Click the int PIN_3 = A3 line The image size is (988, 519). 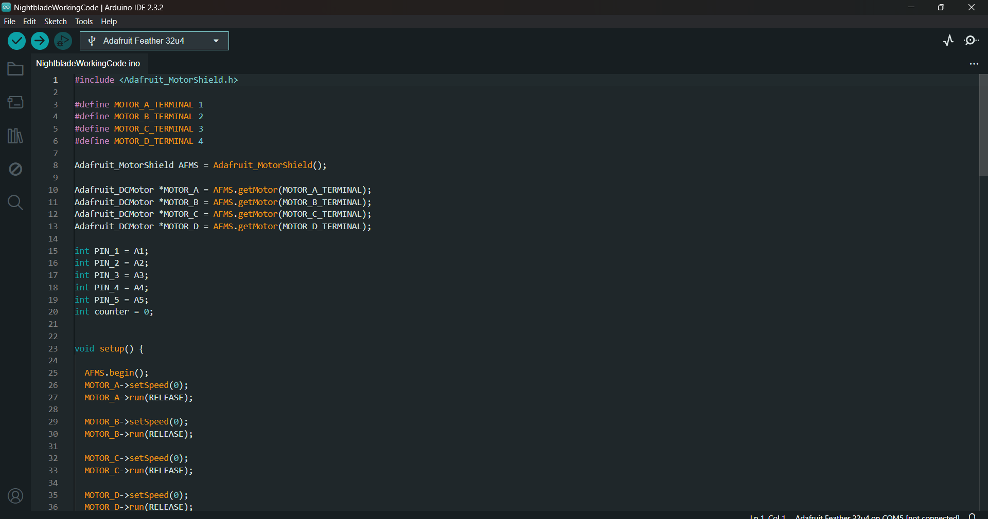[x=112, y=275]
